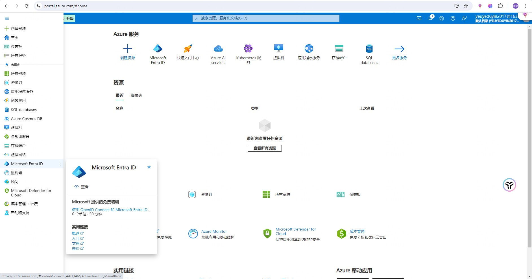Click the page vertical scrollbar
Screen dimensions: 532x279
(529, 138)
